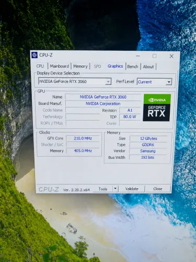Screen dimensions: 196x262
Task: Click the TDP 80.0 W value
Action: (130, 117)
